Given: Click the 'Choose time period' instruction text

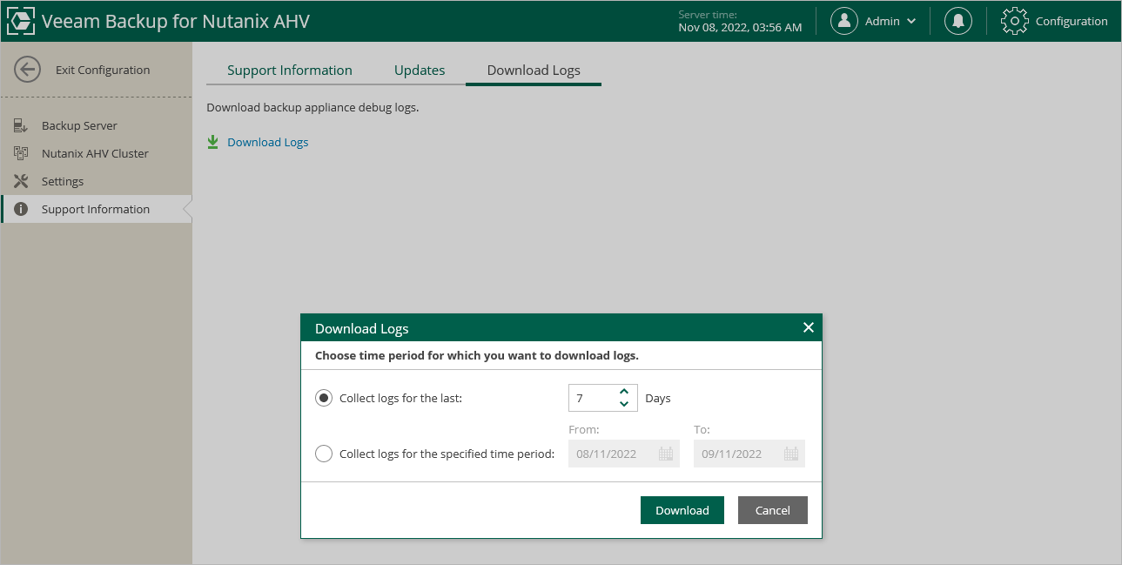Looking at the screenshot, I should 477,355.
